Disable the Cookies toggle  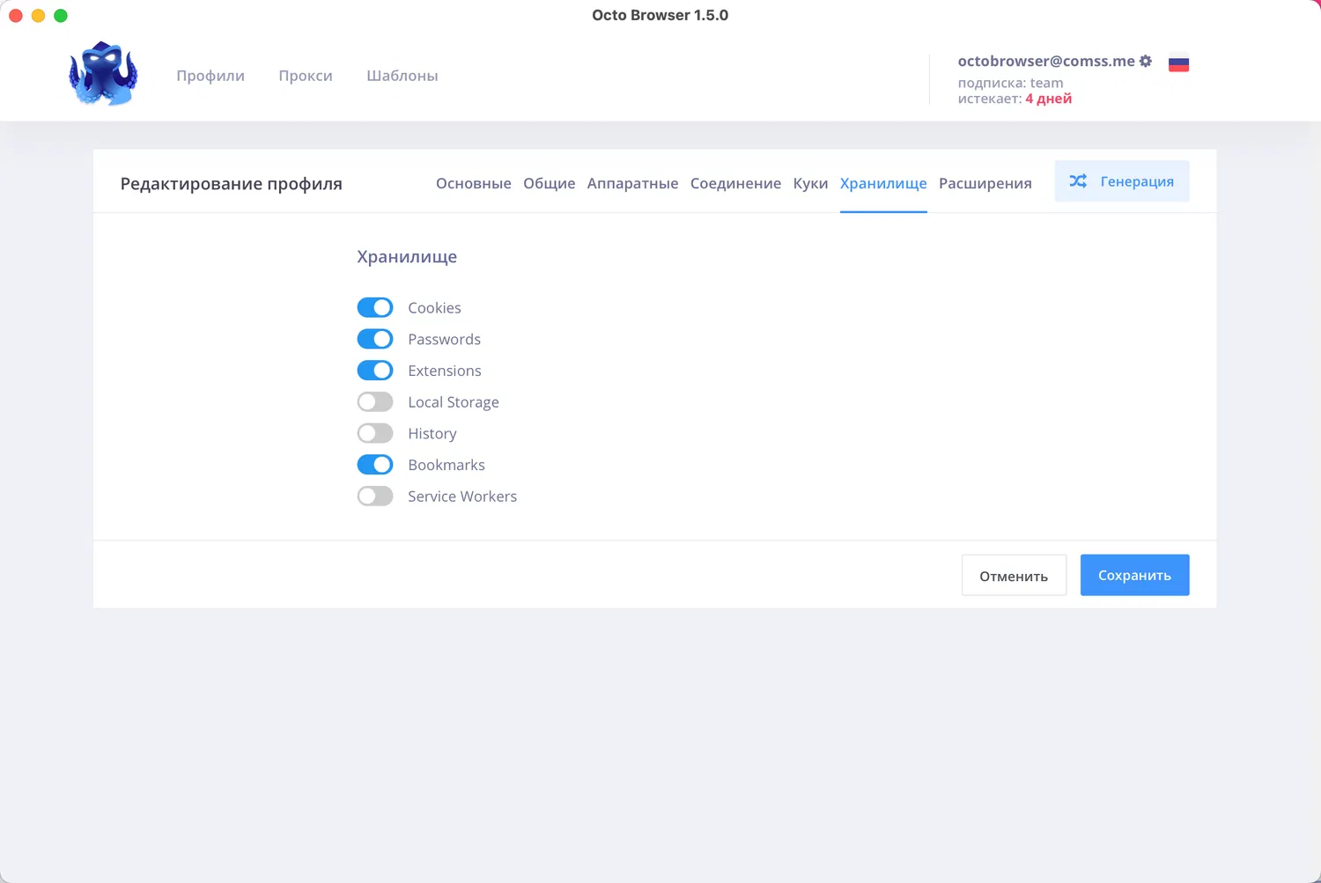(x=375, y=307)
